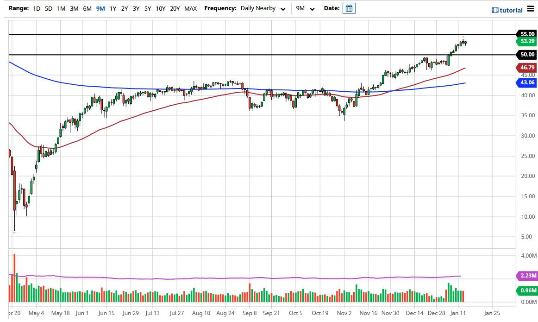Choose the 3M range option
Viewport: 538px width, 322px height.
tap(74, 8)
